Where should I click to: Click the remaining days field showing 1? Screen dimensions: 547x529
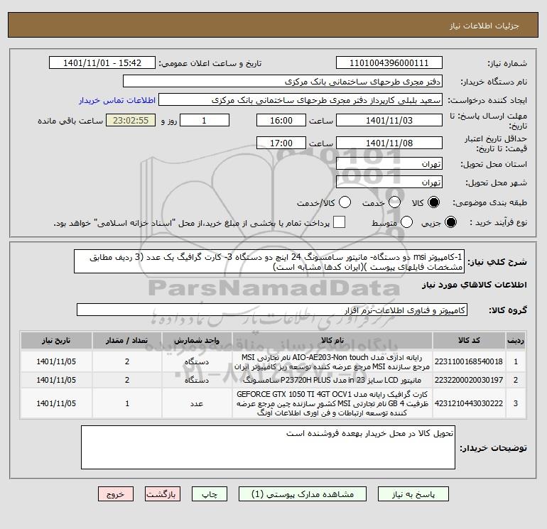tap(205, 120)
